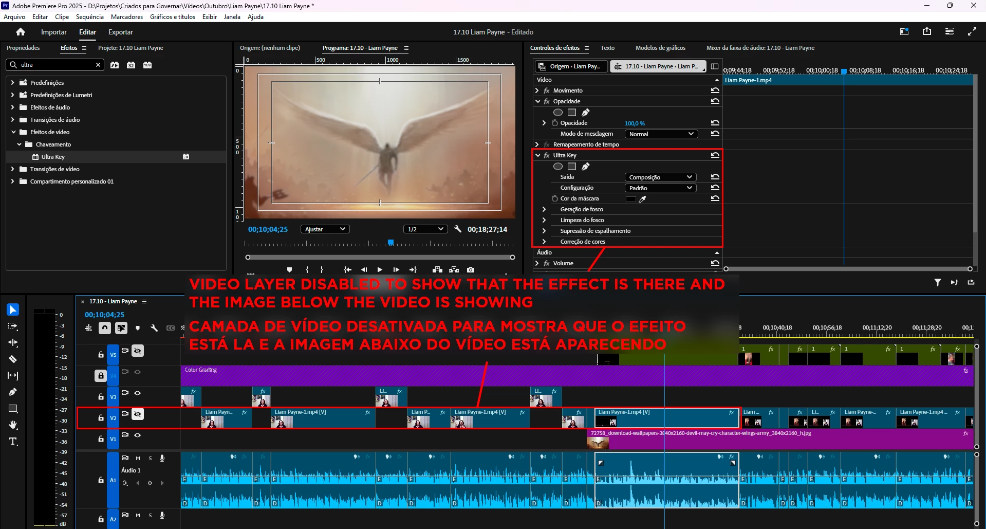This screenshot has width=986, height=529.
Task: Select the Hand tool
Action: point(13,425)
